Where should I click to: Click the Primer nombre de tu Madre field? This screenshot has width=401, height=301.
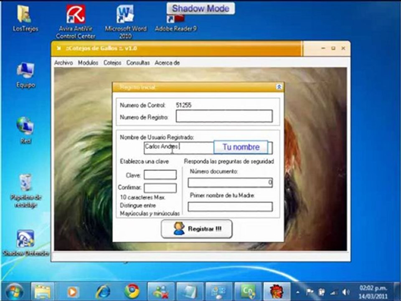coord(230,207)
